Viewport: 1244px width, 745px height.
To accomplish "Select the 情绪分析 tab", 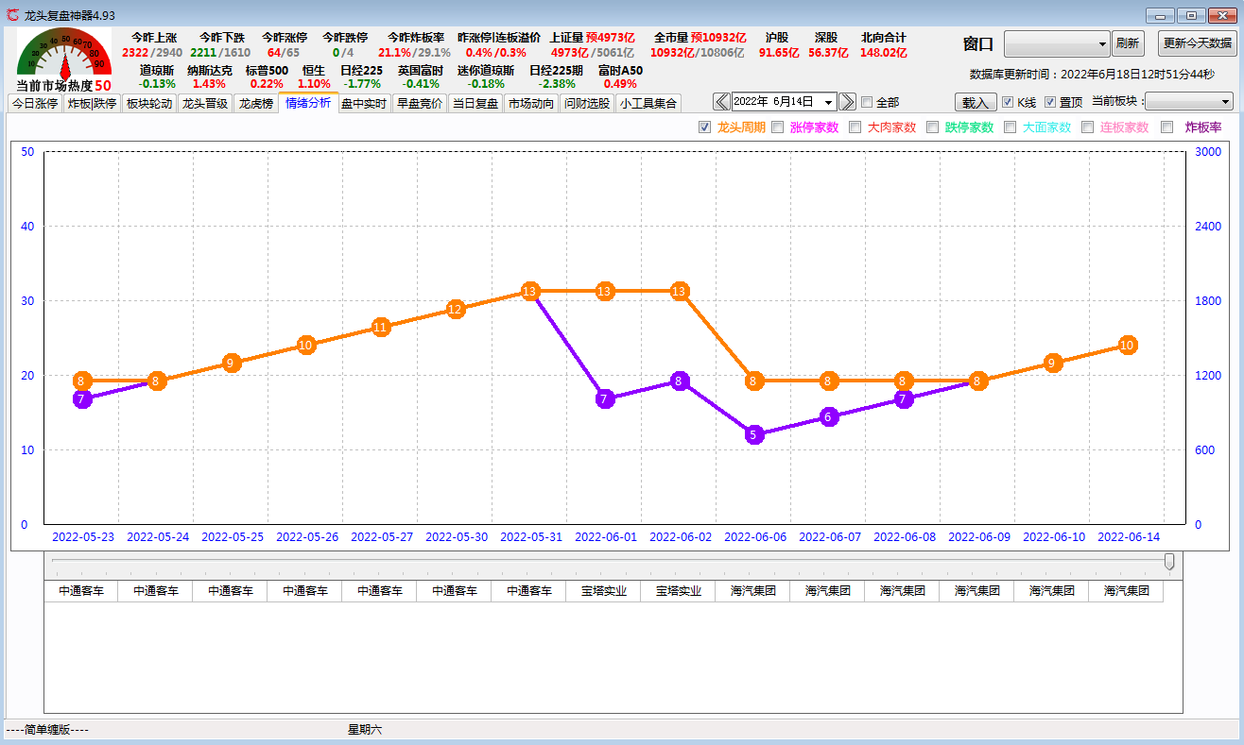I will coord(308,103).
